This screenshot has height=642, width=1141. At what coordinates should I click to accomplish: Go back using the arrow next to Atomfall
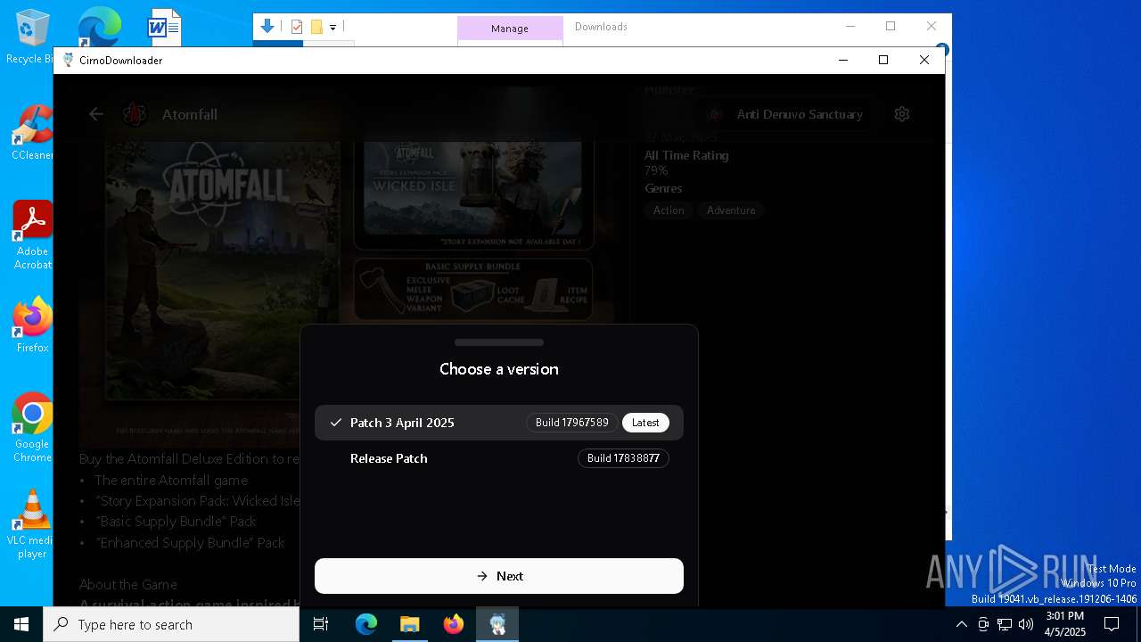coord(96,114)
